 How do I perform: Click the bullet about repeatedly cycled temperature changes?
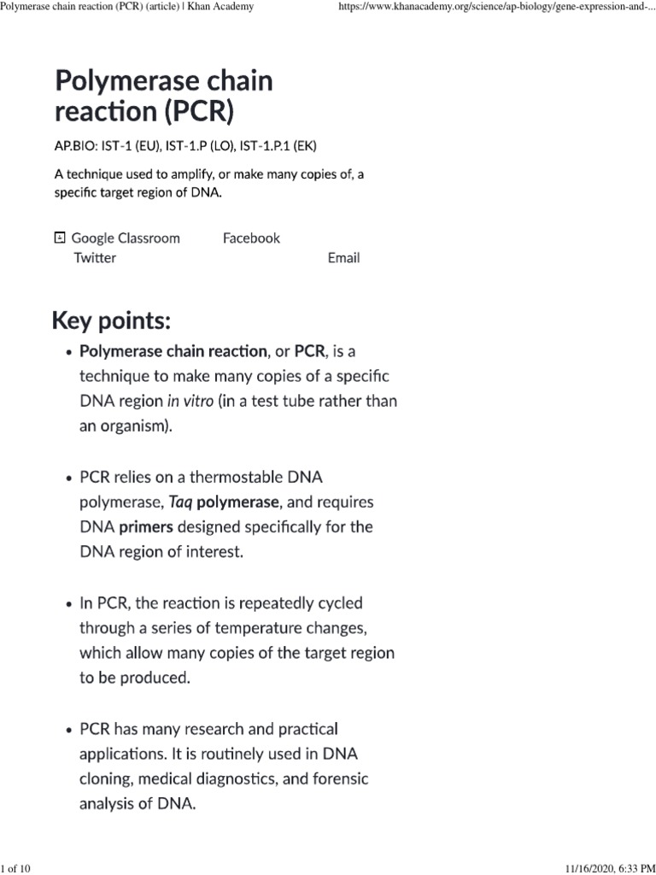pyautogui.click(x=237, y=640)
